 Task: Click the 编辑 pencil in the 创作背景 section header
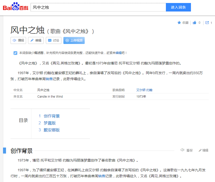[x=203, y=150]
